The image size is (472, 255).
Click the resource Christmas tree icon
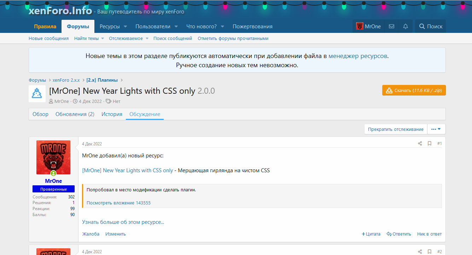coord(37,94)
